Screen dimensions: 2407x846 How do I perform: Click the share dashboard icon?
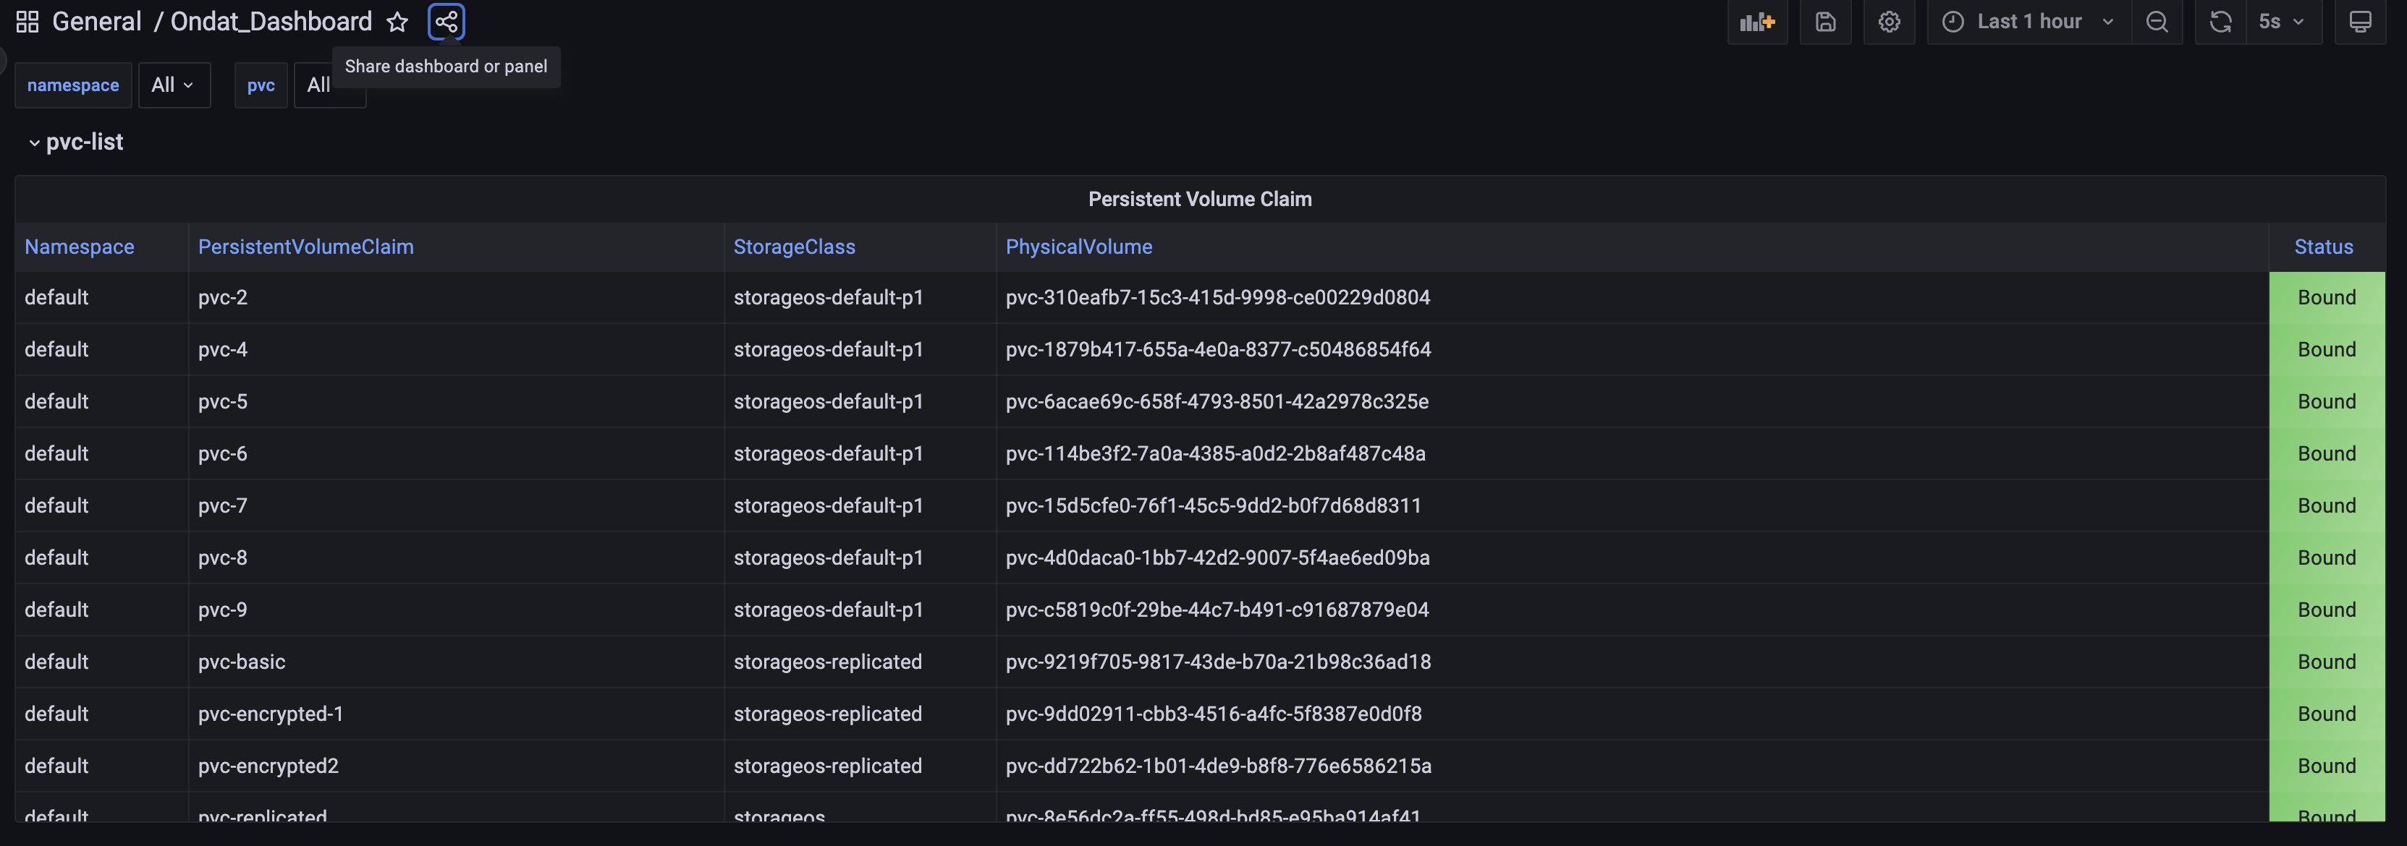click(x=446, y=22)
